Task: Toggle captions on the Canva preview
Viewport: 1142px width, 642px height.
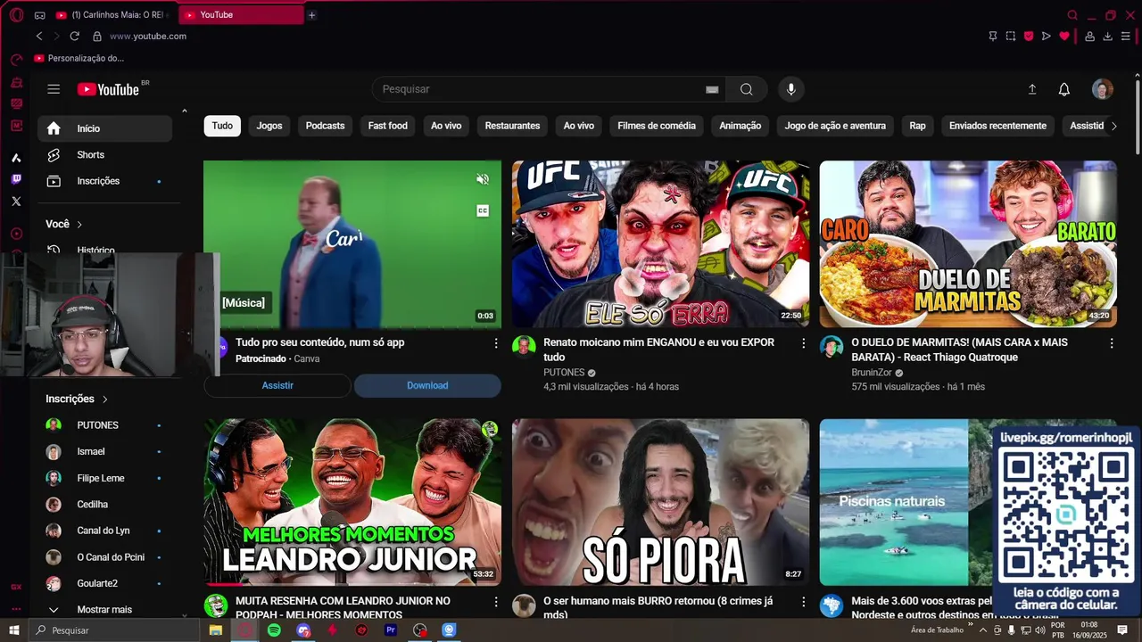Action: (483, 210)
